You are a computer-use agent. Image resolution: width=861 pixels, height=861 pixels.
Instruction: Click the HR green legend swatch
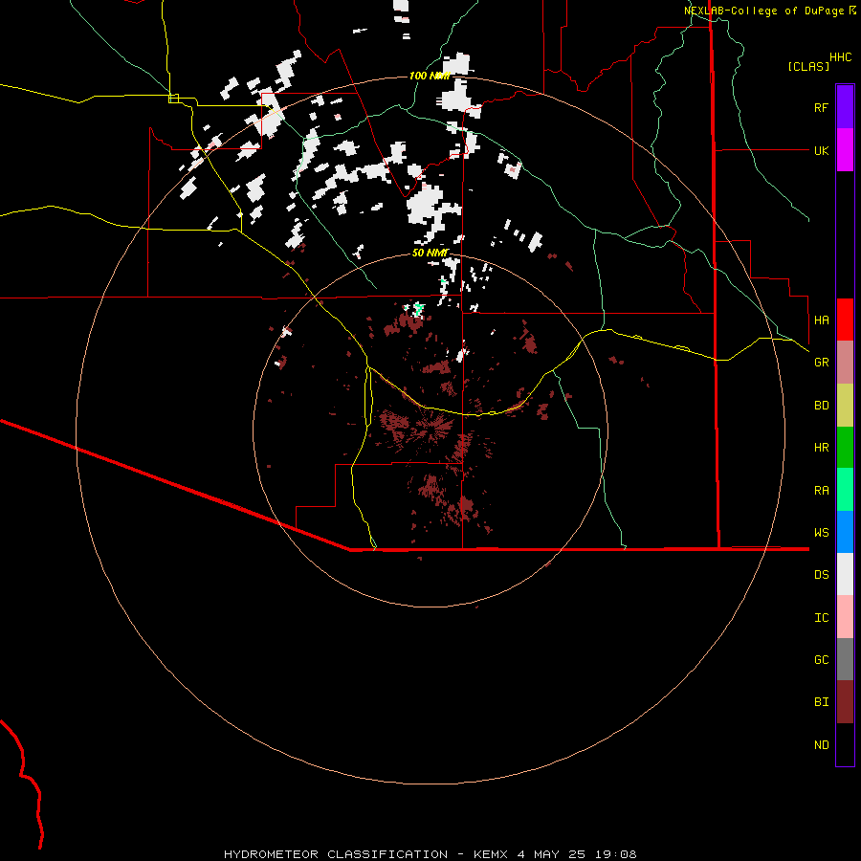[x=845, y=447]
